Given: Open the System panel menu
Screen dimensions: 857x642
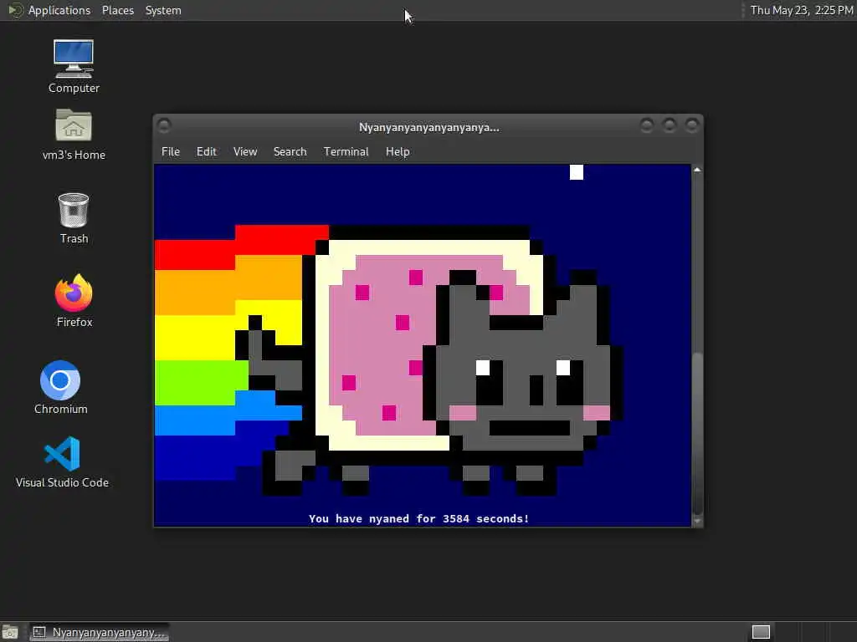Looking at the screenshot, I should point(163,10).
